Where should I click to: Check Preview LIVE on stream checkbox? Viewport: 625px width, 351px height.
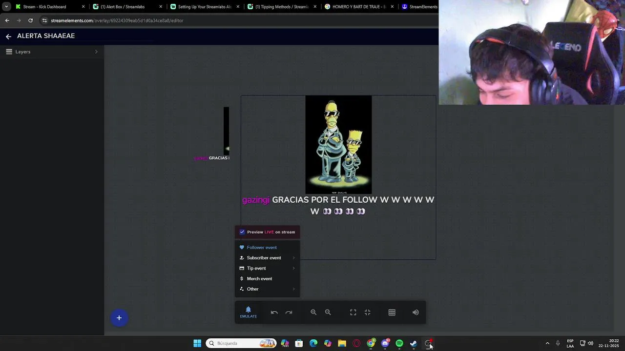tap(242, 232)
